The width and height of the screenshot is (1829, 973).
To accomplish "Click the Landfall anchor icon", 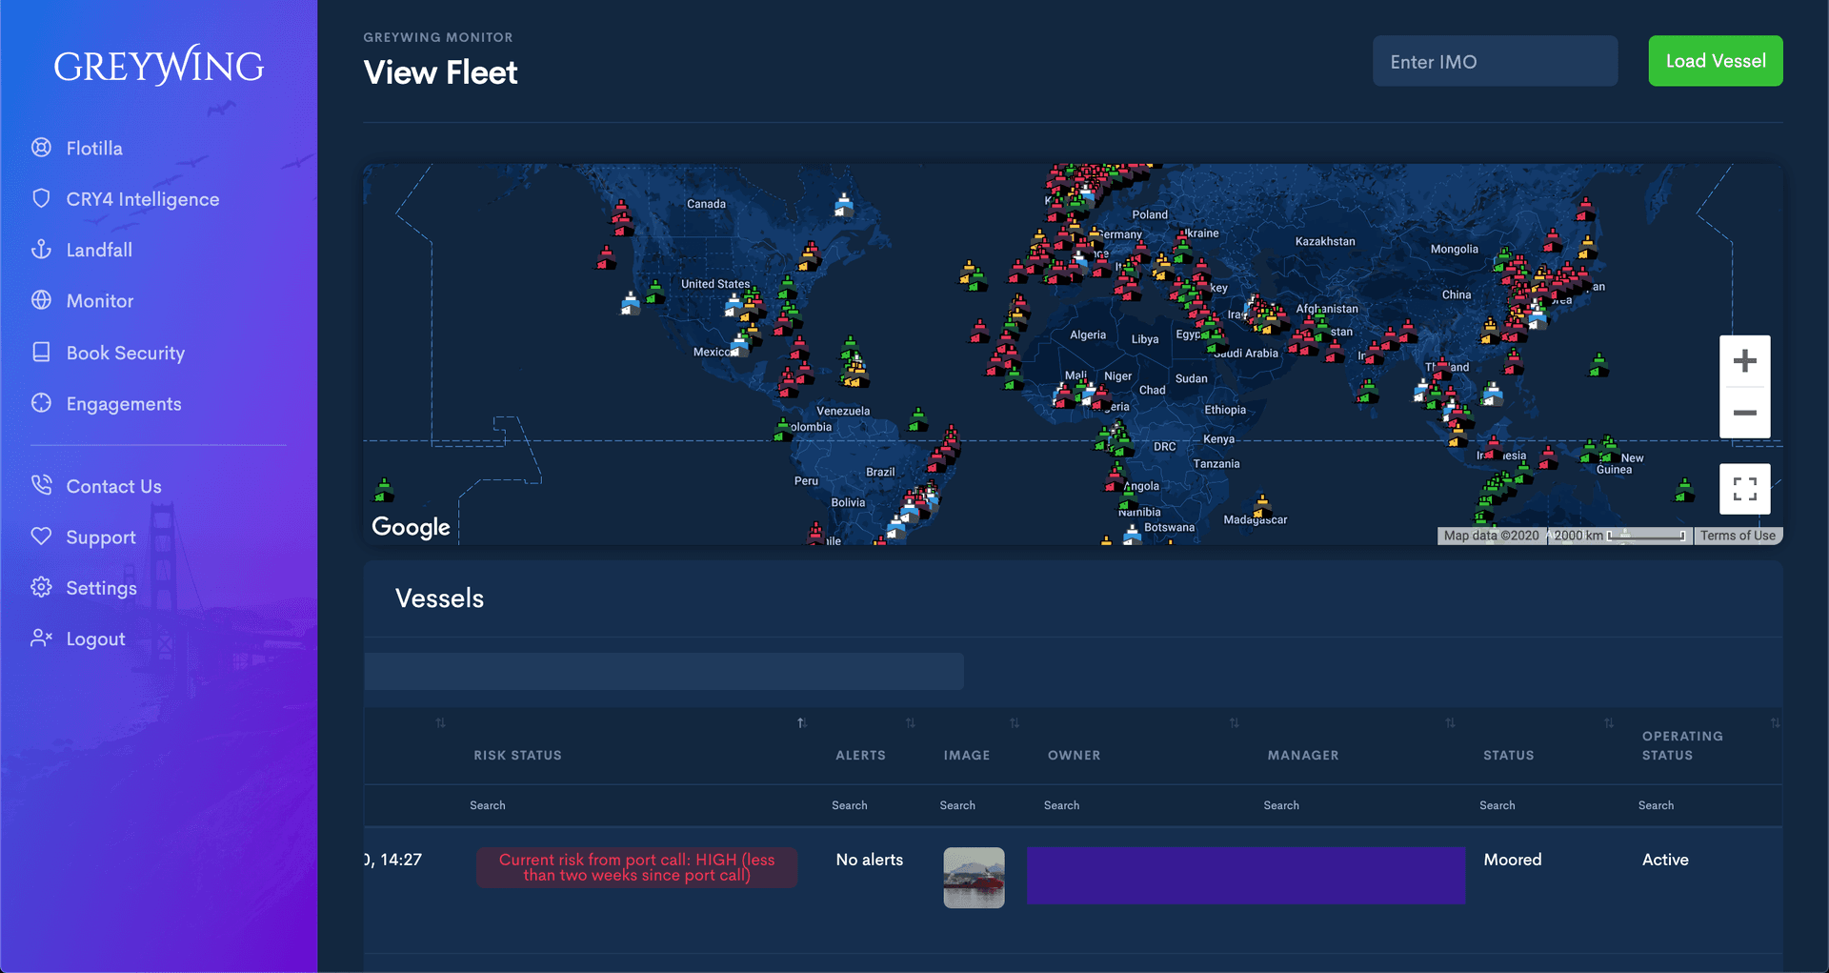I will tap(41, 250).
